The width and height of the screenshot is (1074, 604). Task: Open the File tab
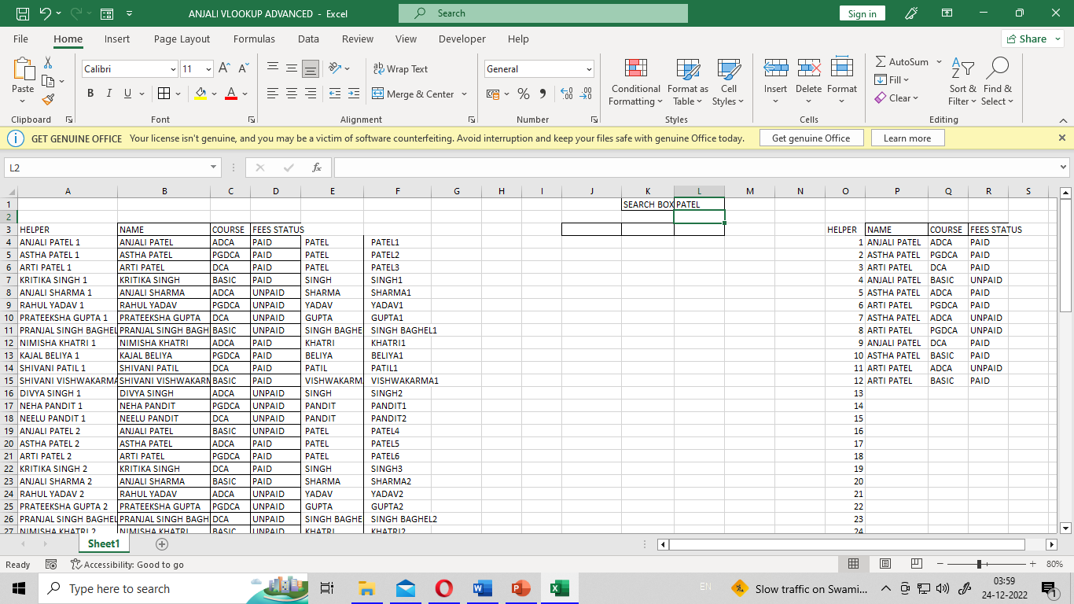click(x=21, y=39)
